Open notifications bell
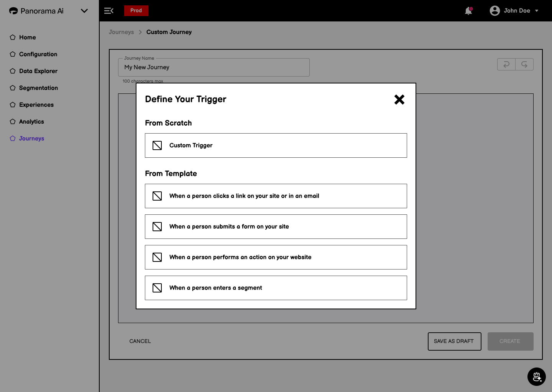 [468, 11]
